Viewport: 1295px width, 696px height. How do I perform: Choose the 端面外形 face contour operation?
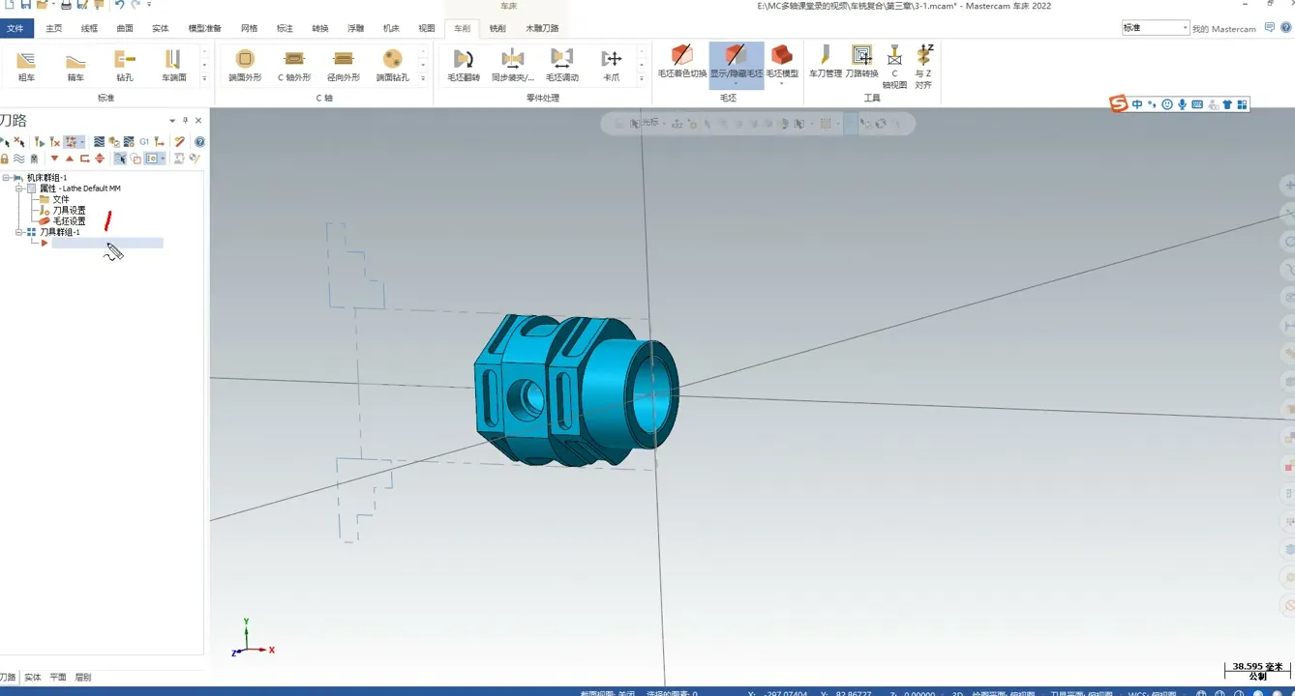pos(245,64)
